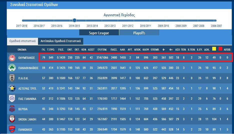Select the Super League tab
Screen dimensions: 234x134
pyautogui.click(x=99, y=33)
